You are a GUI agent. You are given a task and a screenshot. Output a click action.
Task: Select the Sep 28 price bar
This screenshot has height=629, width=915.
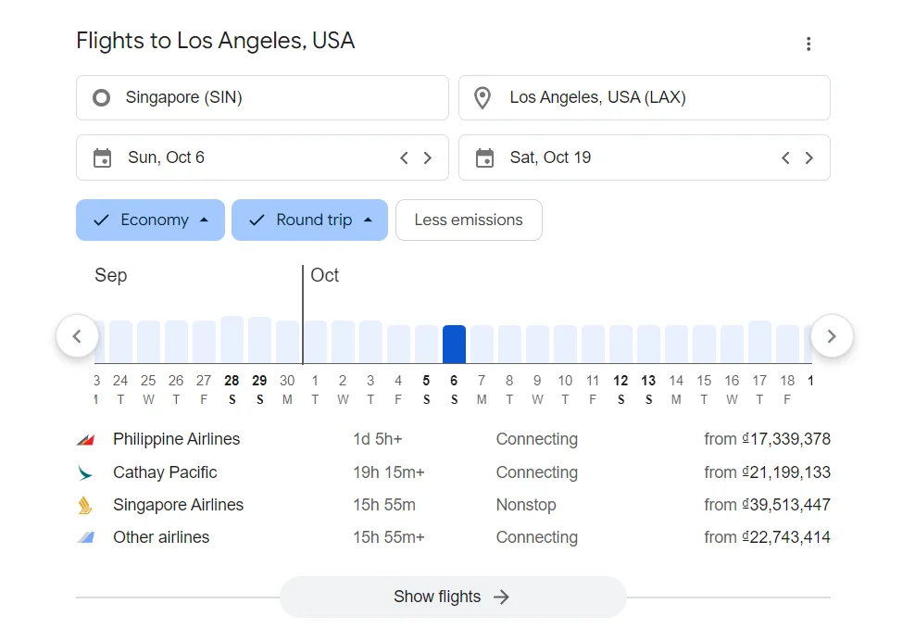pos(232,340)
